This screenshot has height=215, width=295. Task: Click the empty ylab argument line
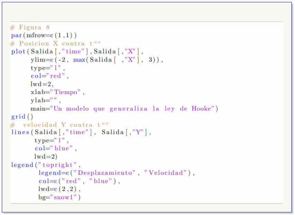coord(45,100)
